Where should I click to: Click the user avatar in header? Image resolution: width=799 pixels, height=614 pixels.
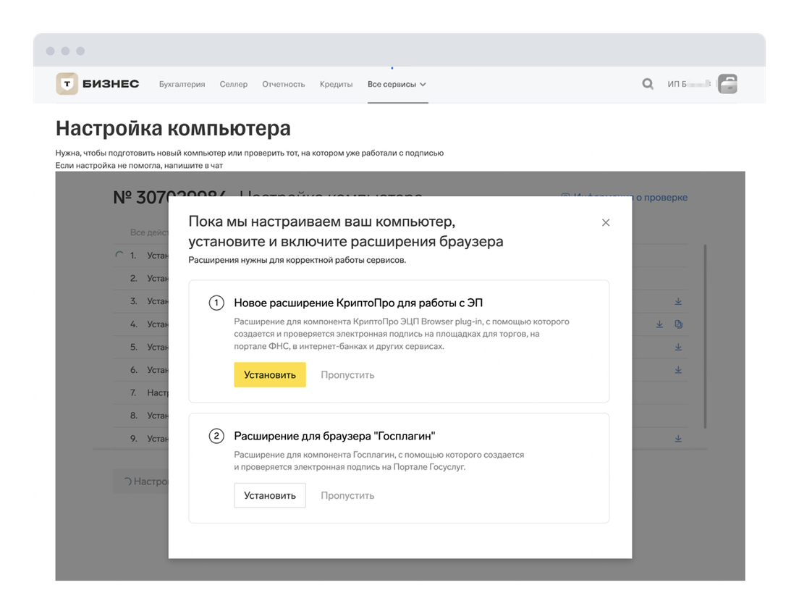[x=727, y=84]
